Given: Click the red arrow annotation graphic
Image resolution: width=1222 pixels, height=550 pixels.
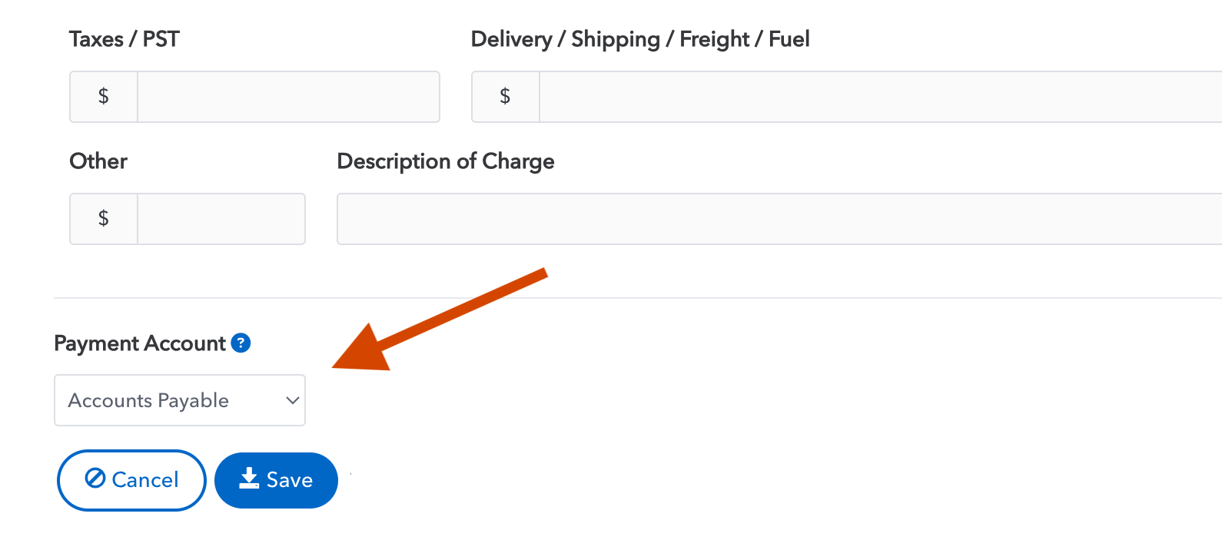Looking at the screenshot, I should 430,324.
